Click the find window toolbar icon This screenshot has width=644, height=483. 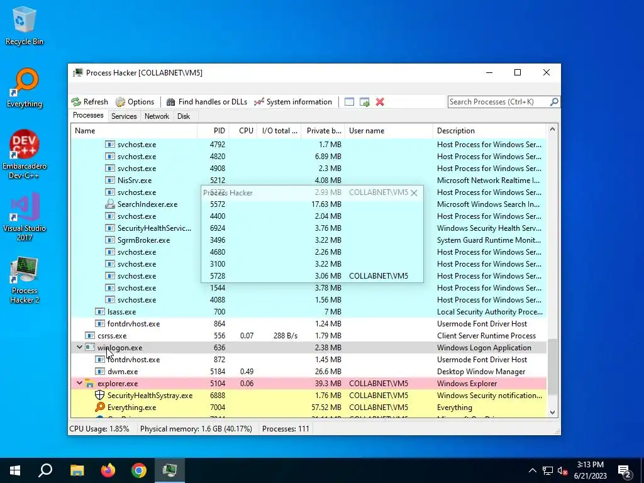coord(349,102)
